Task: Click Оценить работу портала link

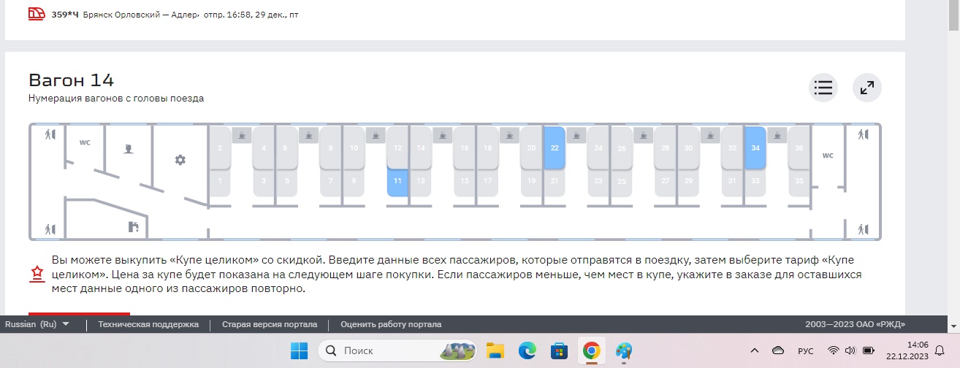Action: [391, 324]
